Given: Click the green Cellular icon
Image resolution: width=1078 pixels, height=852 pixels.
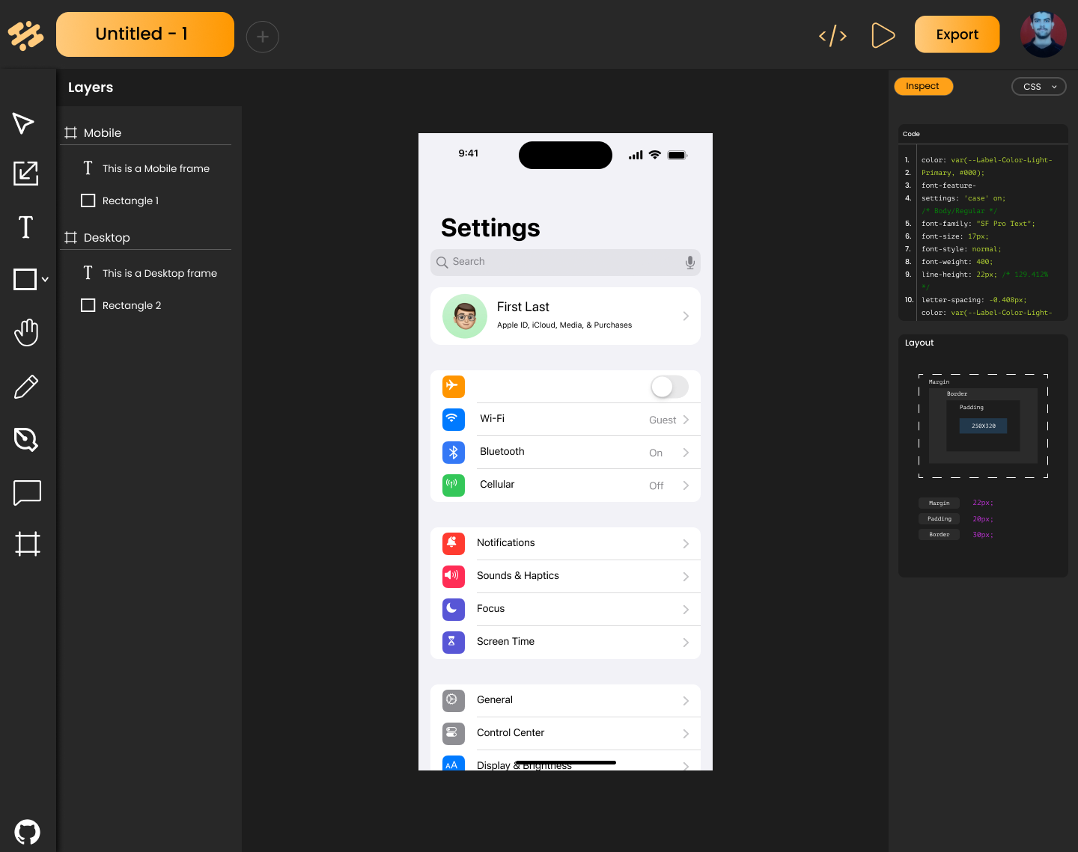Looking at the screenshot, I should (454, 485).
